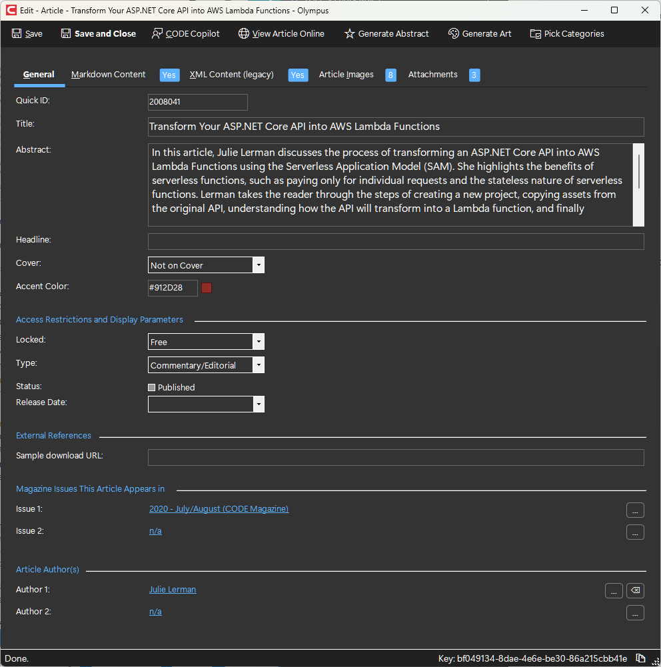This screenshot has width=661, height=667.
Task: Click into the Sample download URL field
Action: click(x=396, y=457)
